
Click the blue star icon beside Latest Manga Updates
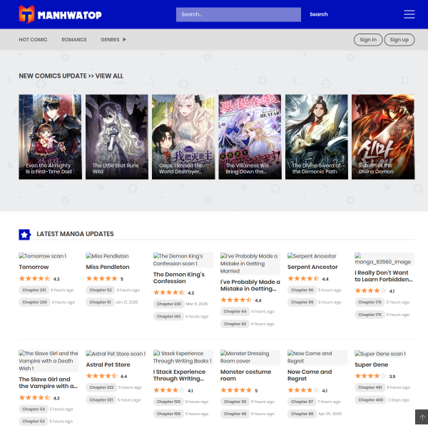(24, 235)
